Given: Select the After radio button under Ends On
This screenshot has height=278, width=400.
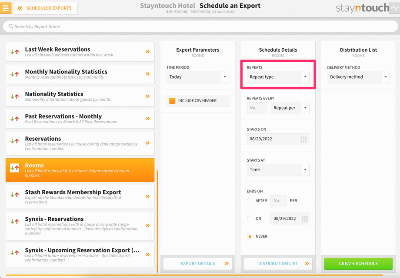Looking at the screenshot, I should click(250, 201).
